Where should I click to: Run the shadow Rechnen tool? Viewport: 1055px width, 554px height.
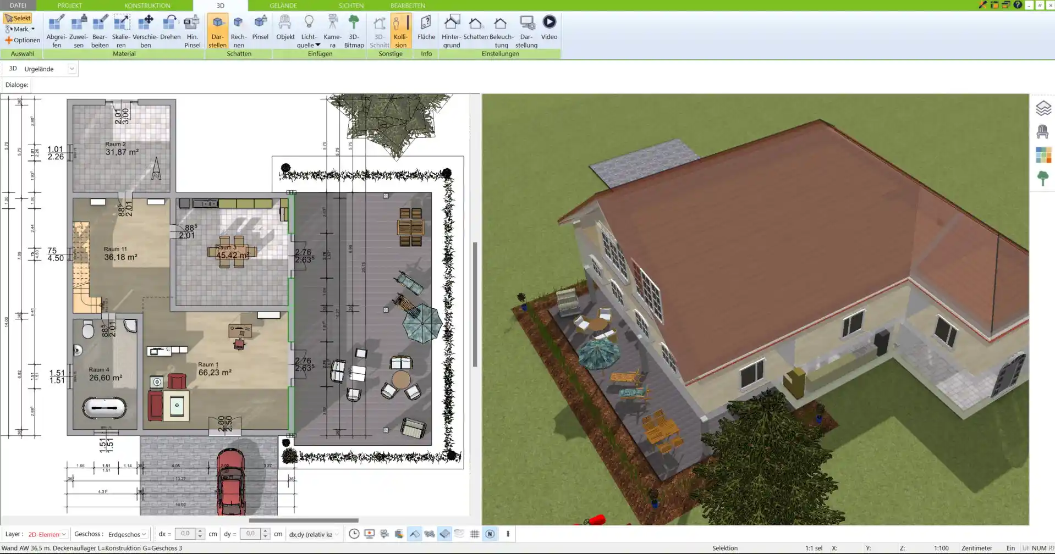tap(238, 31)
